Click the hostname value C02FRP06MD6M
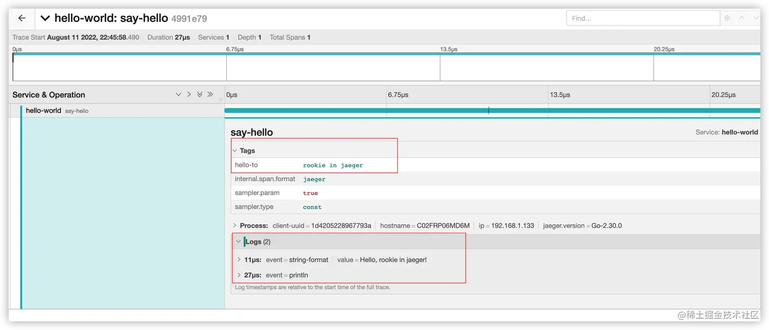Image resolution: width=769 pixels, height=330 pixels. coord(443,225)
